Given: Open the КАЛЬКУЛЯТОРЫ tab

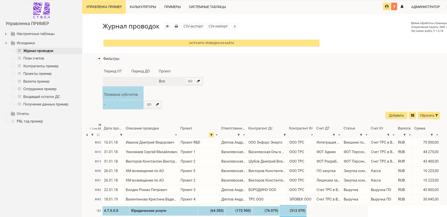Looking at the screenshot, I should click(x=143, y=7).
